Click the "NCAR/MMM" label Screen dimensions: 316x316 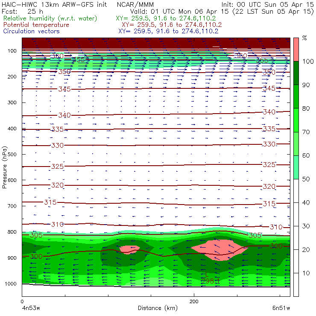point(135,4)
